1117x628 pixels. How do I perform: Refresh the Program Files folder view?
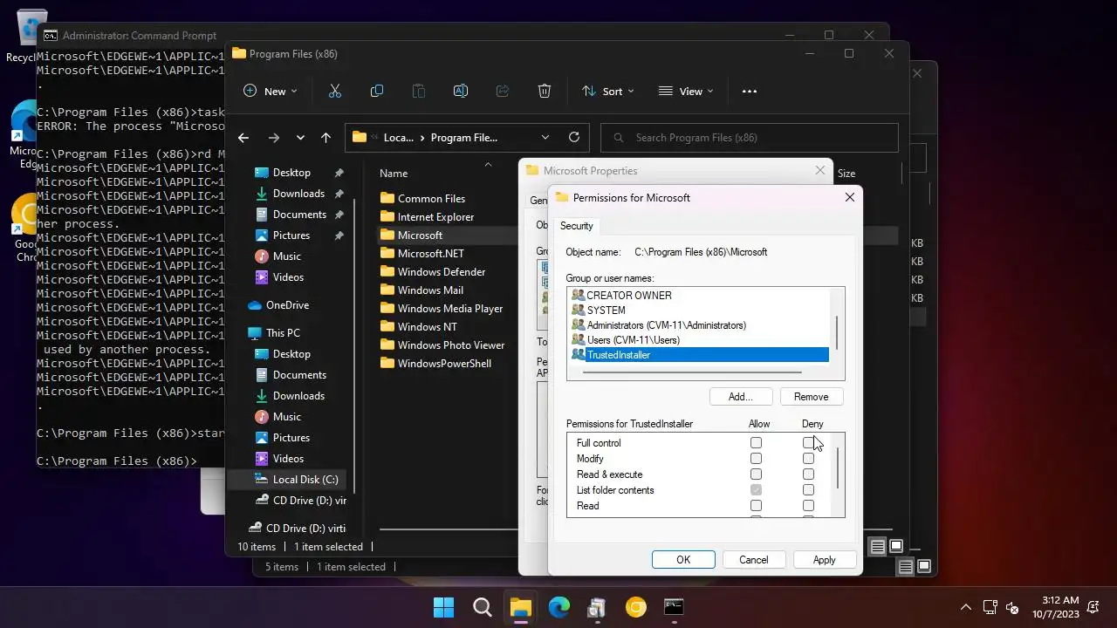pos(573,137)
